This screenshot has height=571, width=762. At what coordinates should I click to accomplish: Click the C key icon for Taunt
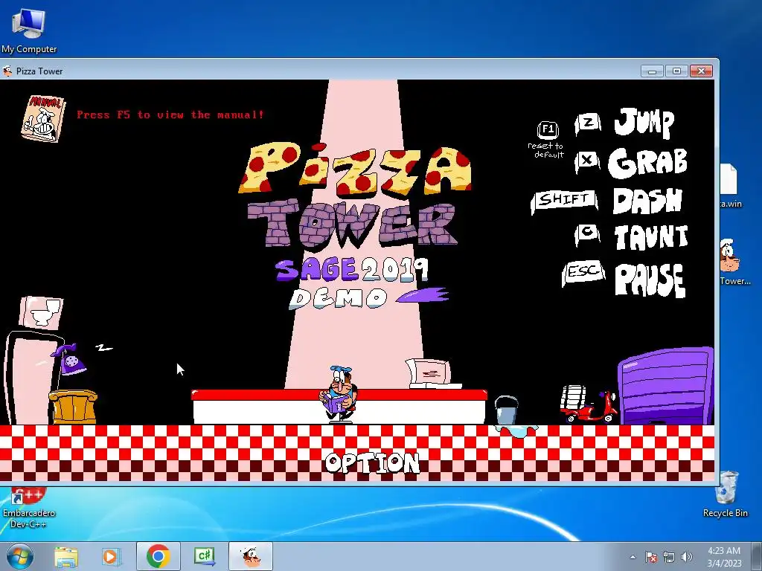click(588, 234)
